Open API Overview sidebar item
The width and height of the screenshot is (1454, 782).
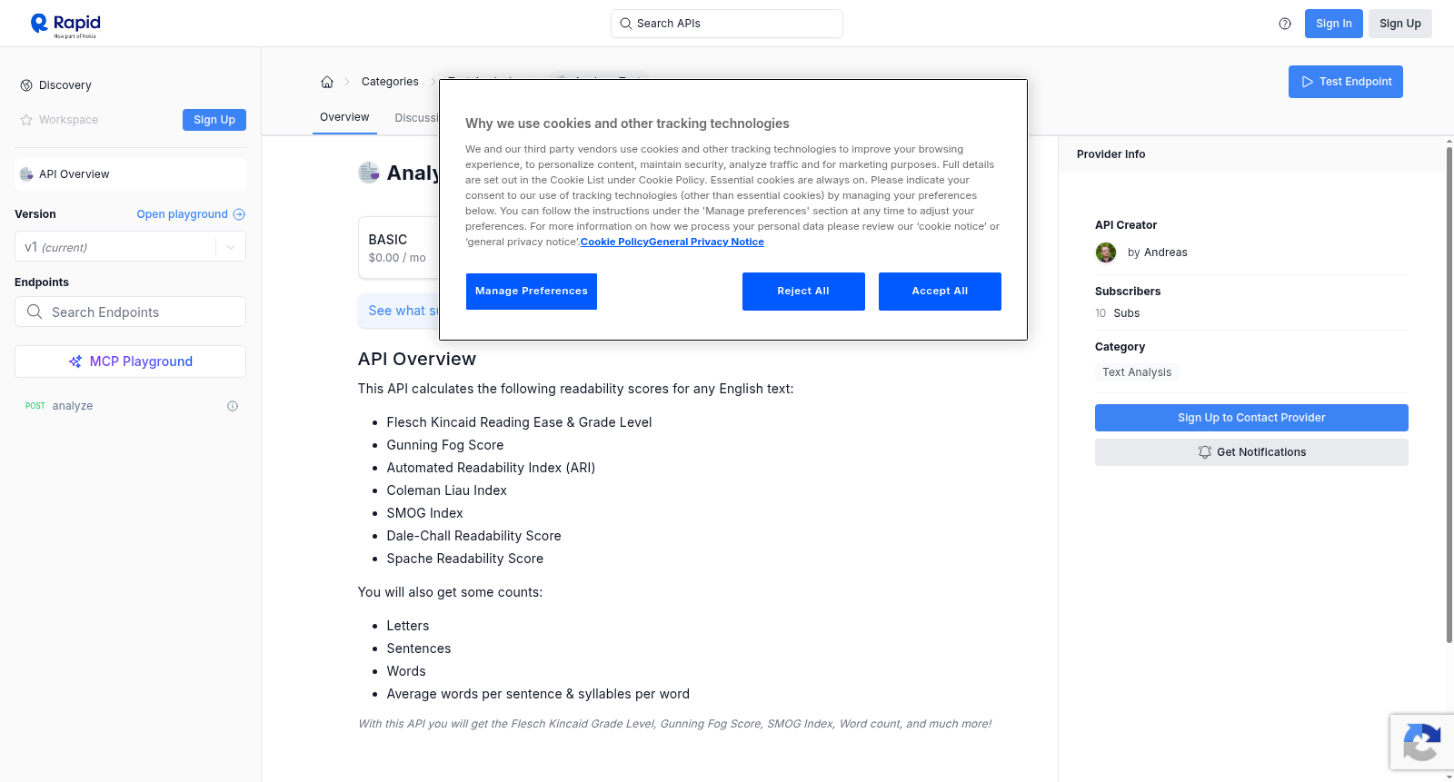[130, 174]
